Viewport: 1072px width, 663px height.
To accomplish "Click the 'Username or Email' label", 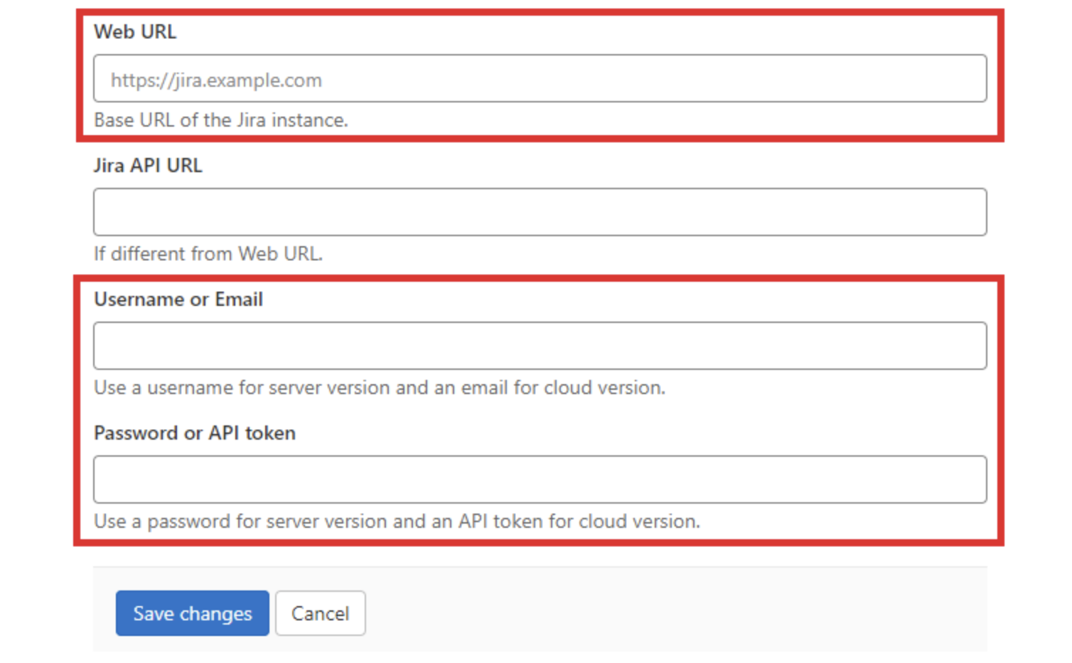I will (178, 299).
